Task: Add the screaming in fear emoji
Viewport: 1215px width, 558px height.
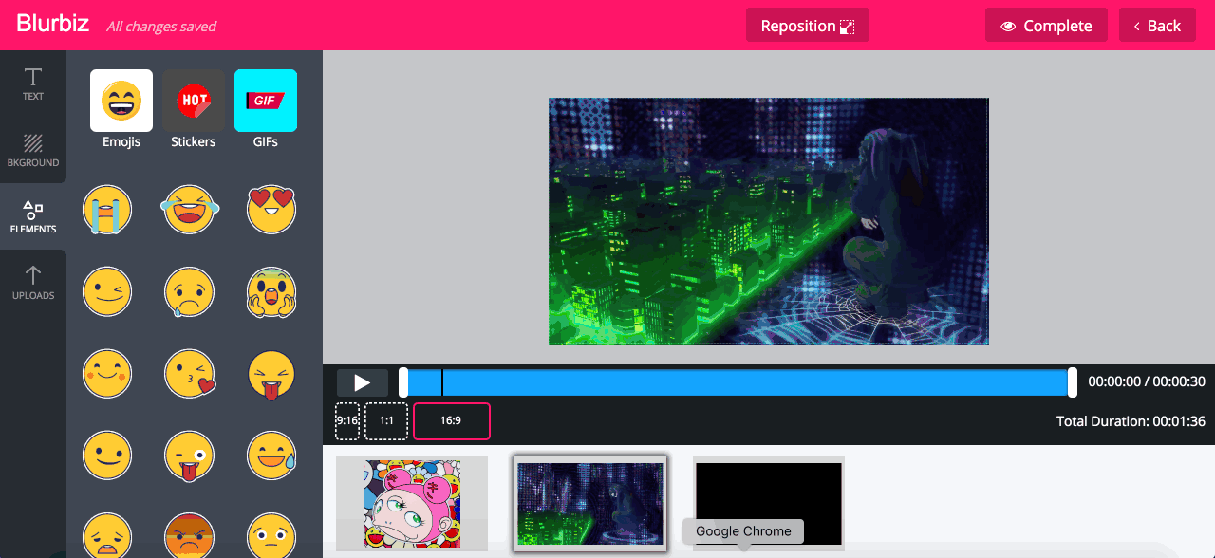Action: (271, 291)
